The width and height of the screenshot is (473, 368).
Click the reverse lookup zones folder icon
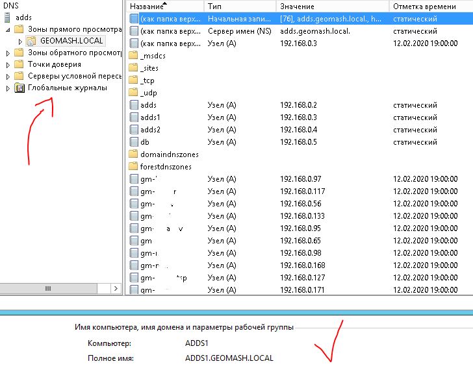[x=19, y=53]
